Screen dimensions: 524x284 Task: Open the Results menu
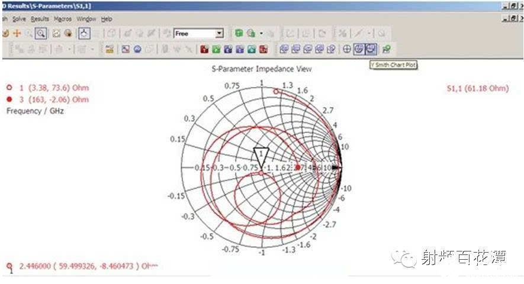coord(40,19)
